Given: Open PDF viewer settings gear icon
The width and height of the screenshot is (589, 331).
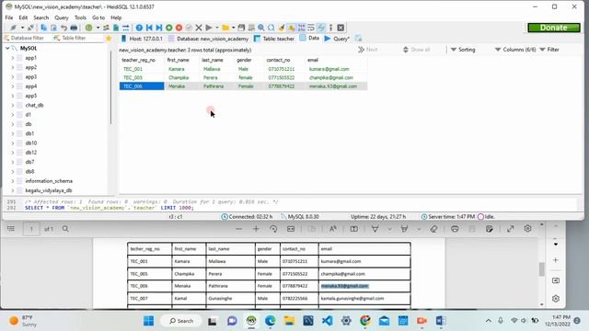Looking at the screenshot, I should (x=527, y=229).
